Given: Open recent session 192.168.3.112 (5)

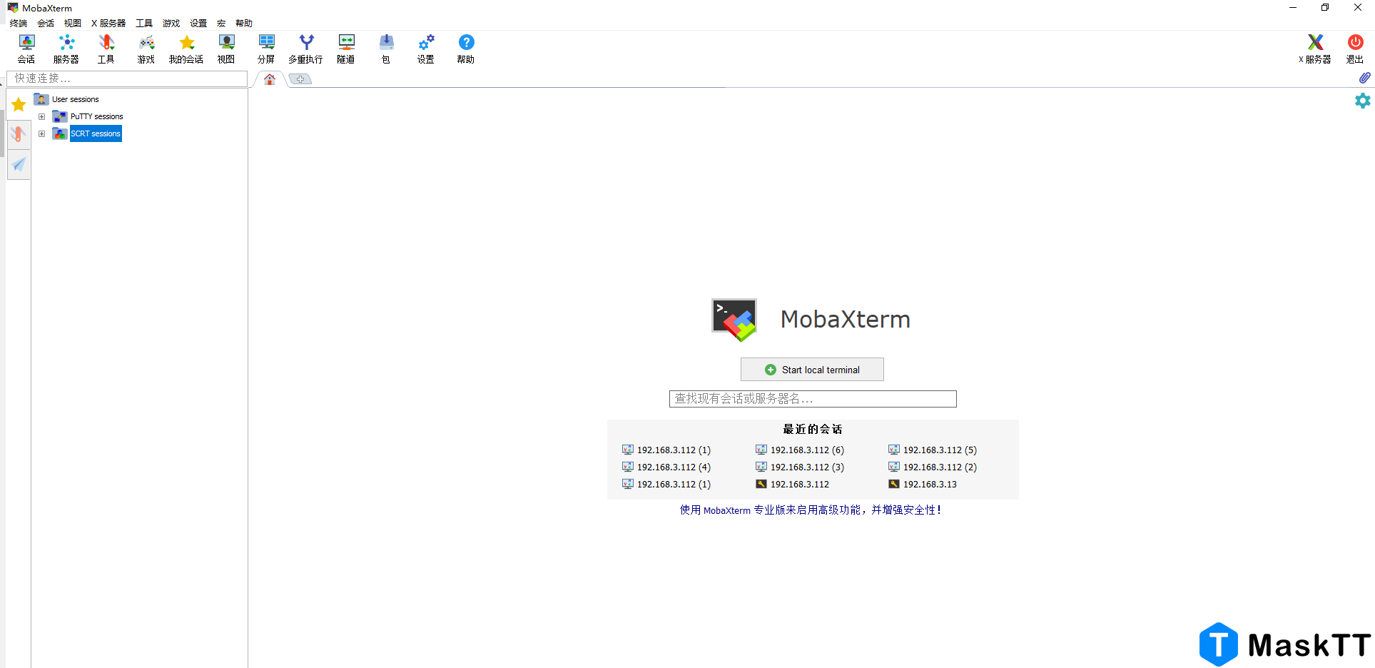Looking at the screenshot, I should [x=933, y=450].
